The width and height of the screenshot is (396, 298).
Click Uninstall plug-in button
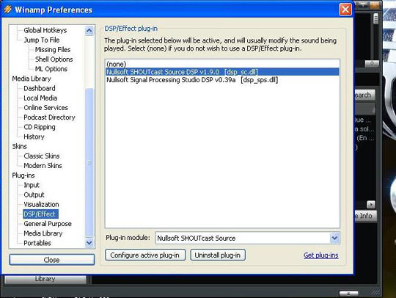point(218,255)
